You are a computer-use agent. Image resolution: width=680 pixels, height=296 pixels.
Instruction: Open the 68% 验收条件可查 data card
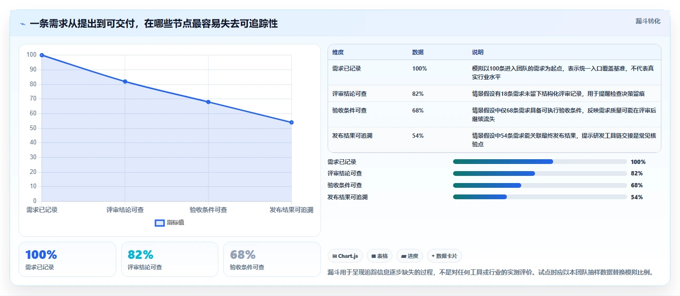272,259
